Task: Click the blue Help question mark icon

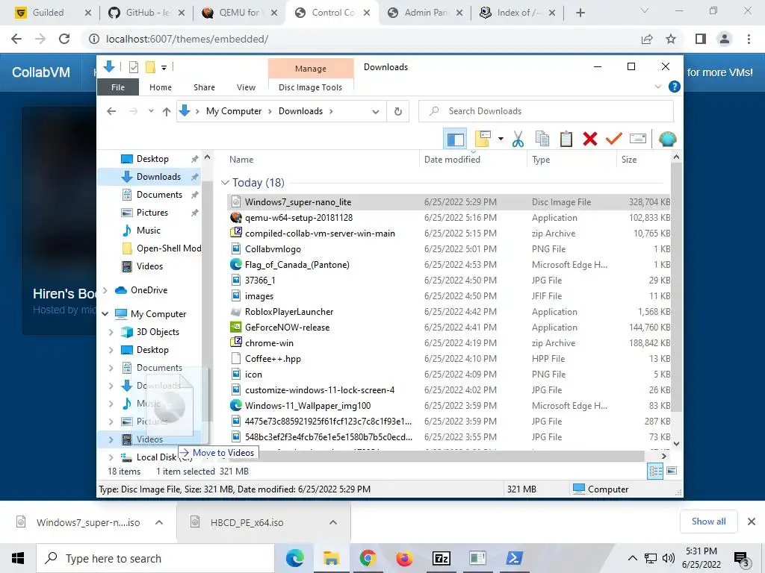Action: [675, 87]
